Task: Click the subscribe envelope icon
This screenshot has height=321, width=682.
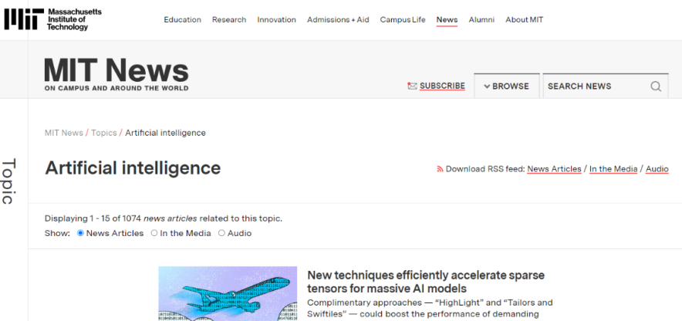Action: tap(412, 86)
